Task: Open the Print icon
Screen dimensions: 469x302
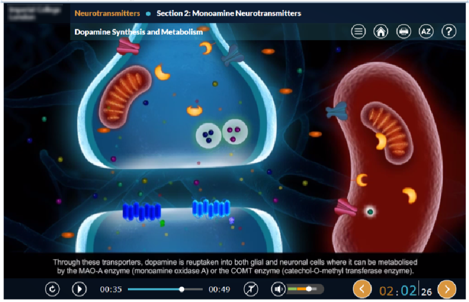Action: (x=404, y=31)
